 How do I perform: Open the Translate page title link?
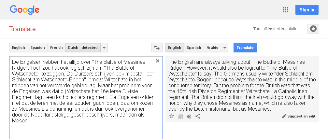click(x=22, y=29)
